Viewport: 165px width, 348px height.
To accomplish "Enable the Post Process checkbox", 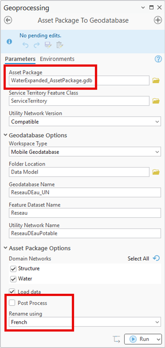I will pos(12,303).
